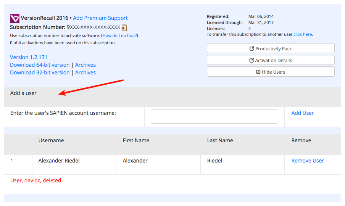Image resolution: width=345 pixels, height=206 pixels.
Task: Select the subscription number 9XXX-XXXX-XXXX-XXXX
Action: pos(94,27)
